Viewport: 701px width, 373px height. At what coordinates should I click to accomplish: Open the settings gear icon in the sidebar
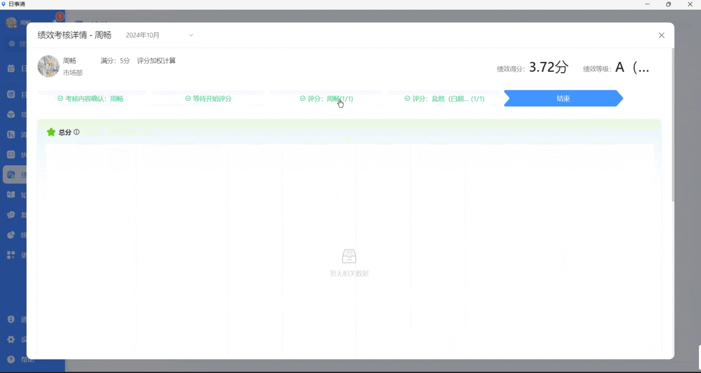pos(11,339)
